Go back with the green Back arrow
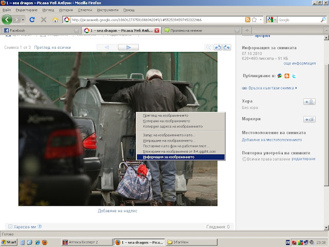Image resolution: width=329 pixels, height=247 pixels. point(7,20)
